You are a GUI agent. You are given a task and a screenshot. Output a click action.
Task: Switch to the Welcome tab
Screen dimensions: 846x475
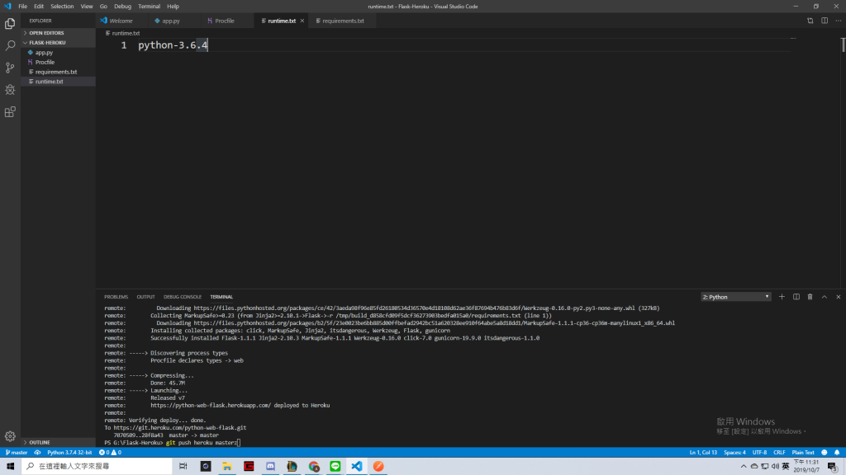[x=121, y=21]
